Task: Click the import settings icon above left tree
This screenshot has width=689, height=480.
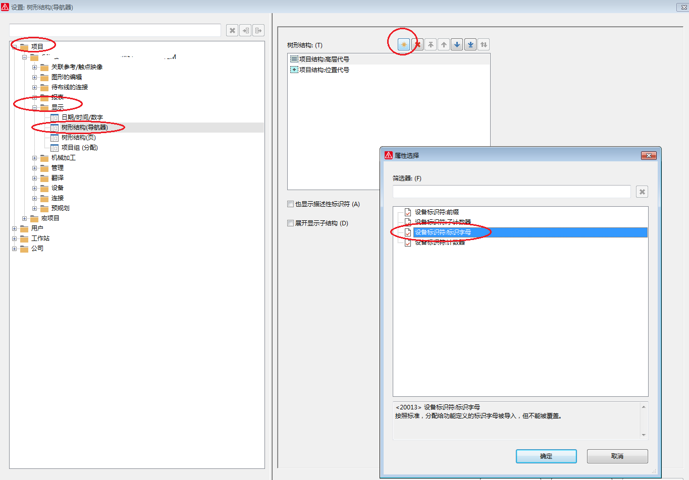Action: pyautogui.click(x=245, y=30)
